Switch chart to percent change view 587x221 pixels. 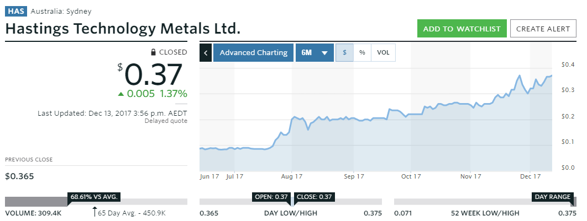click(x=362, y=53)
